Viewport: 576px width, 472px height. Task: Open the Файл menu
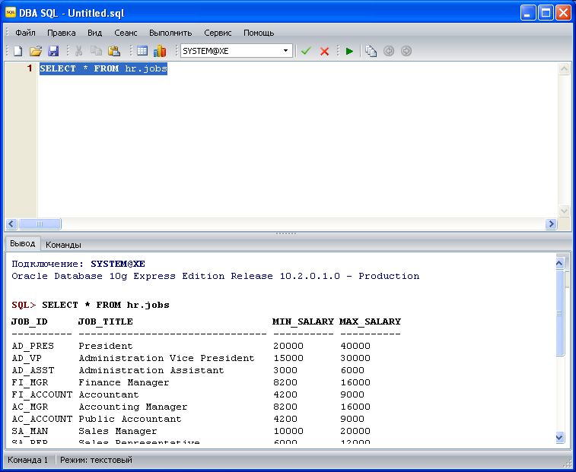pos(25,33)
